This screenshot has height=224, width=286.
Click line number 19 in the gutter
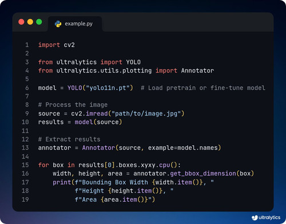pos(25,199)
